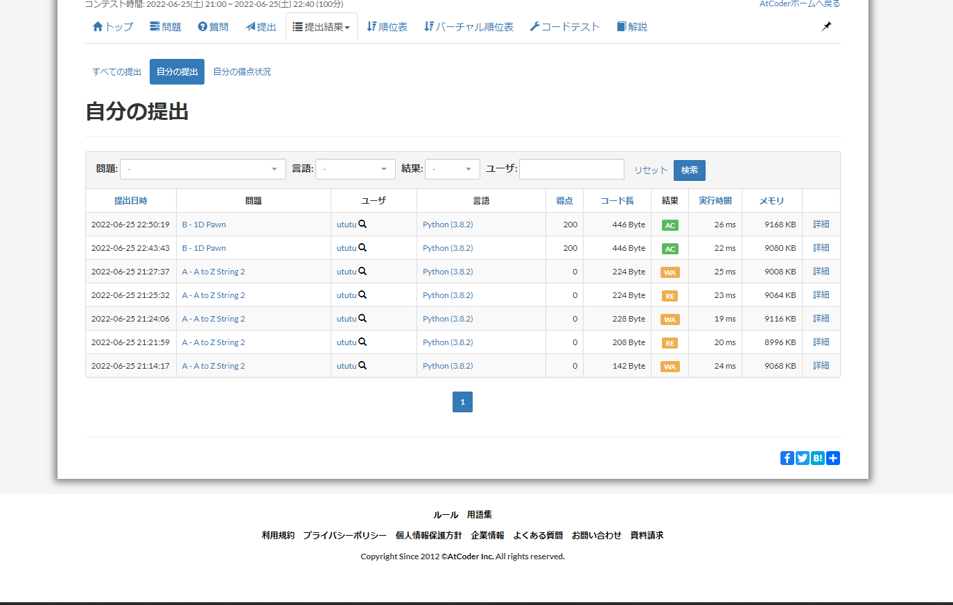Open the 問題 filter dropdown
This screenshot has width=953, height=605.
pos(202,168)
